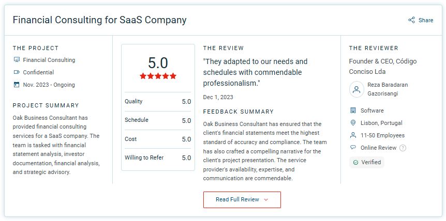The height and width of the screenshot is (221, 446).
Task: Click the Lisbon location pin icon
Action: click(353, 123)
